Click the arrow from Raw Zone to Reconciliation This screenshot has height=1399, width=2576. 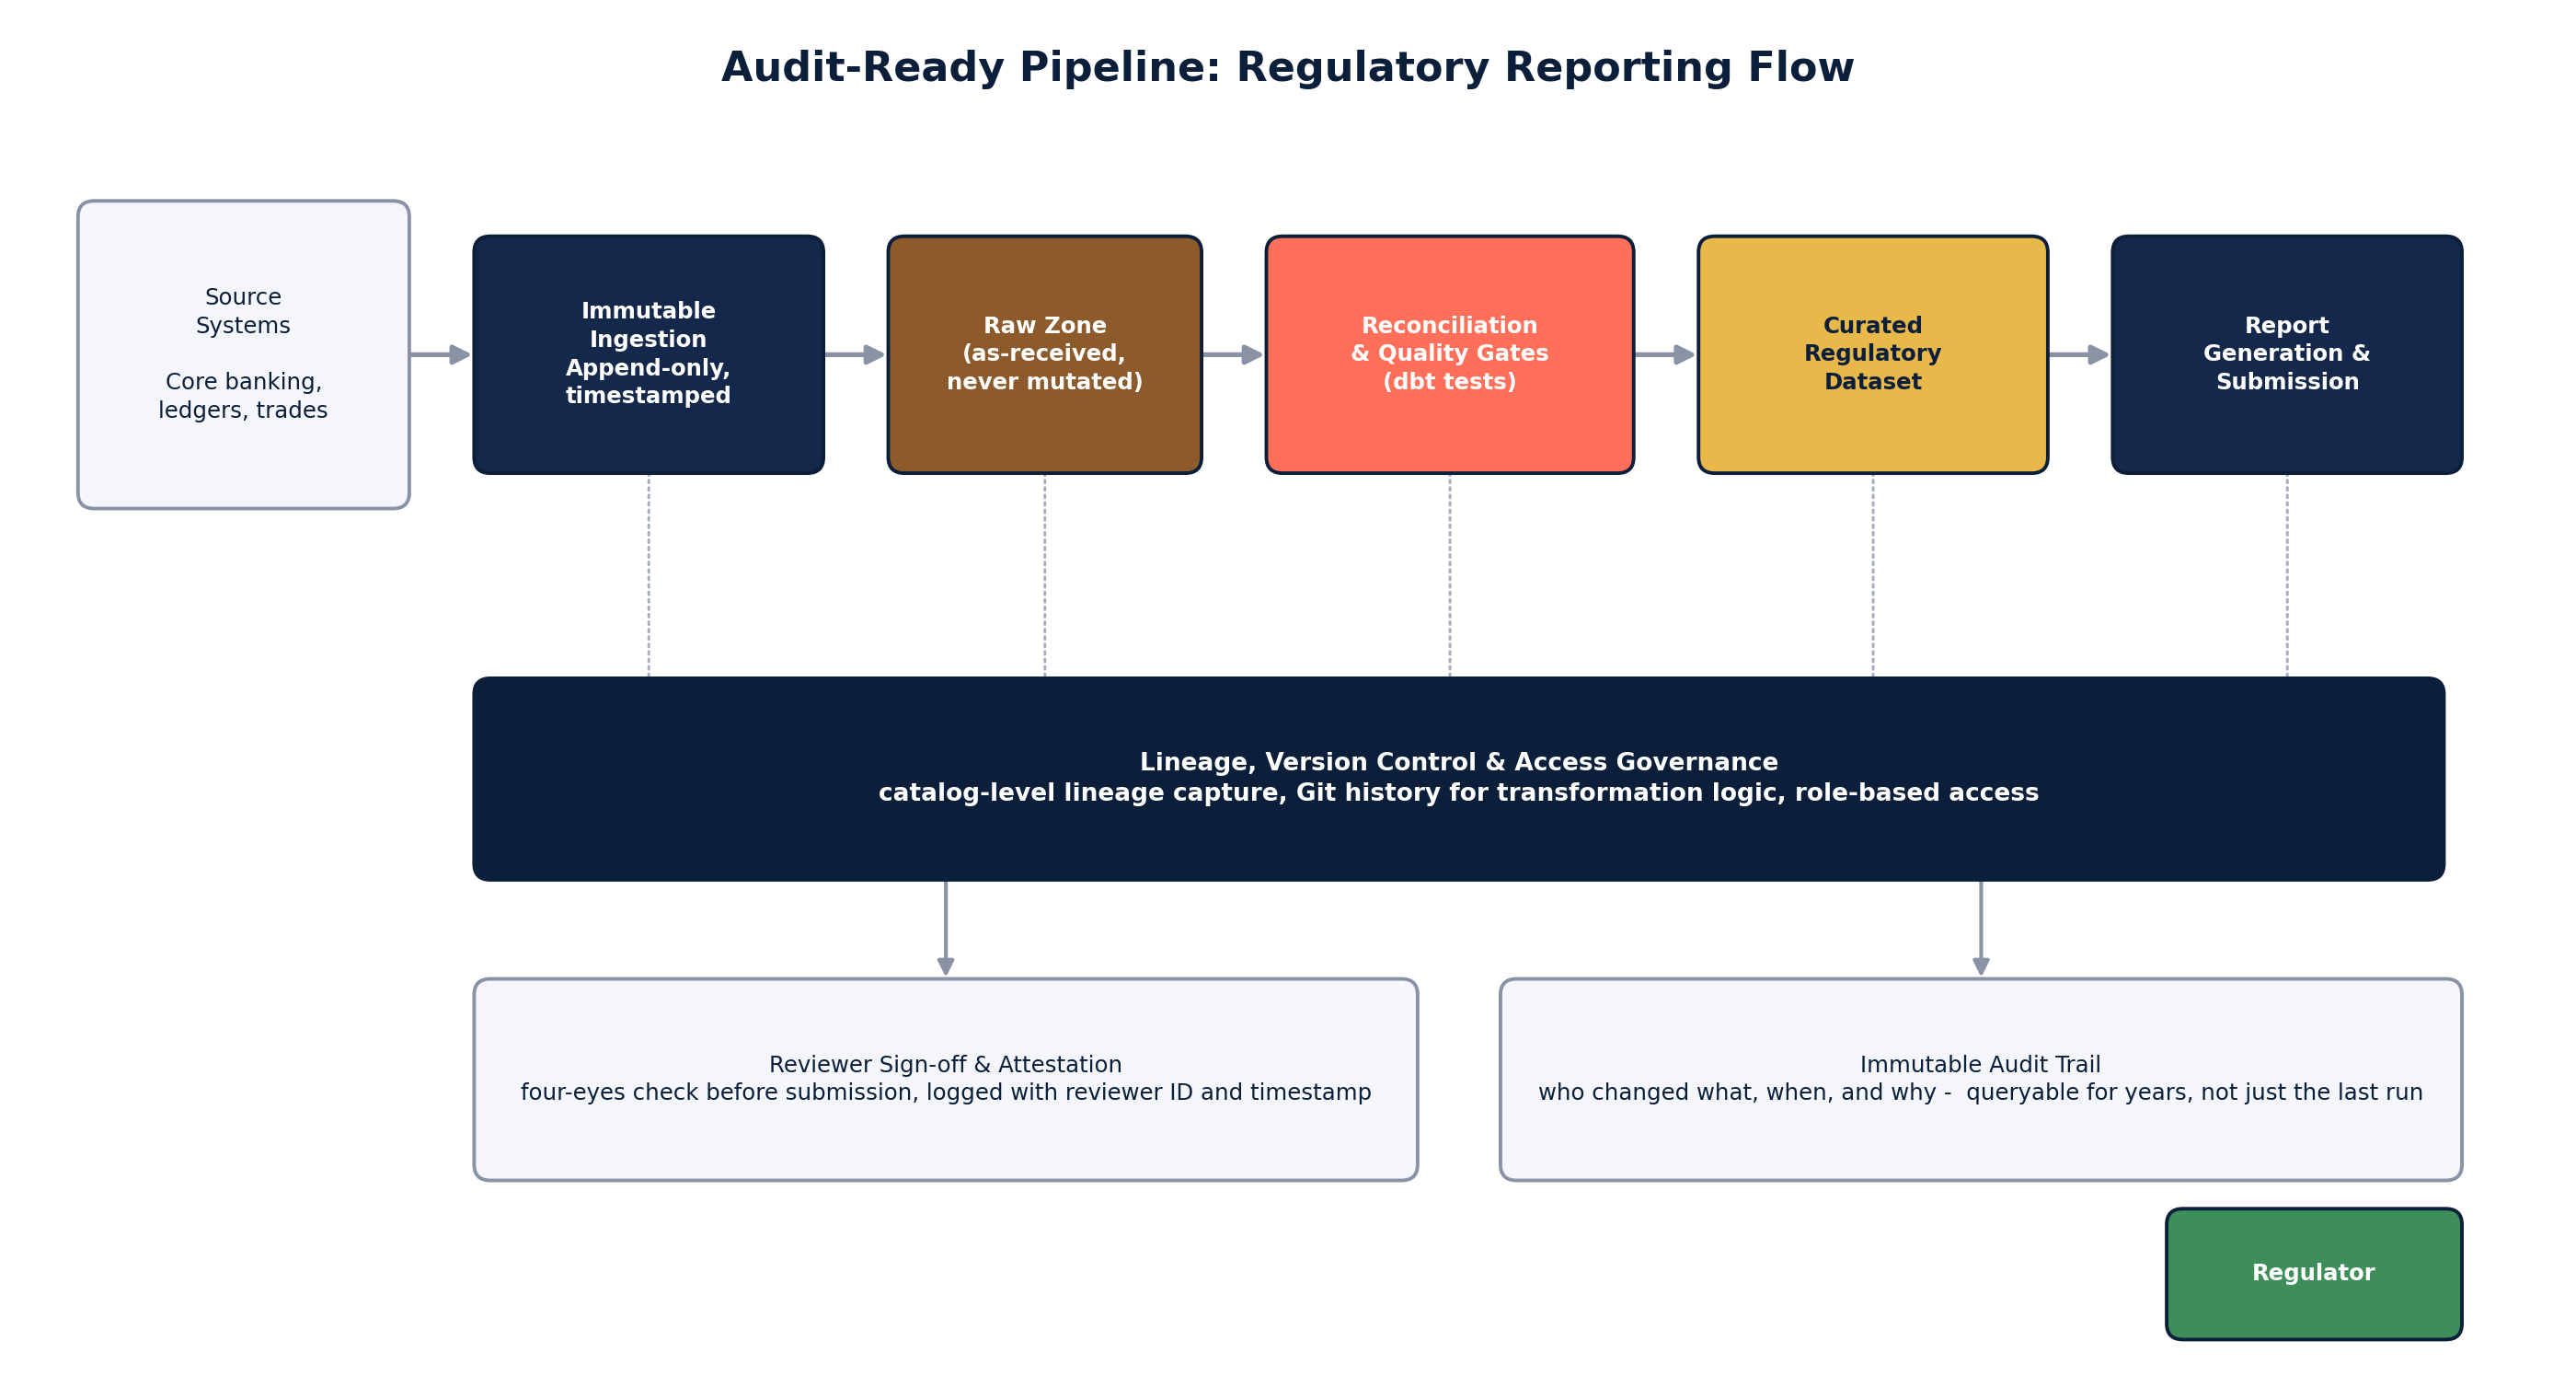[x=1232, y=354]
